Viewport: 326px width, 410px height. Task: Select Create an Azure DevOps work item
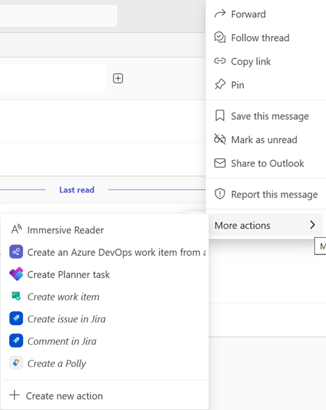point(105,252)
